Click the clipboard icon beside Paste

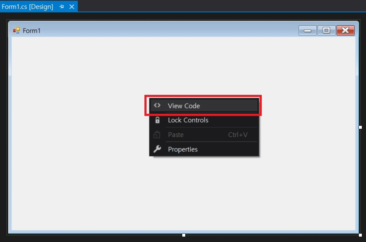tap(157, 135)
